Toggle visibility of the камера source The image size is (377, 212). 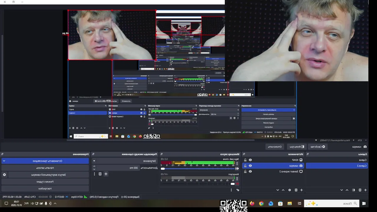tap(250, 166)
